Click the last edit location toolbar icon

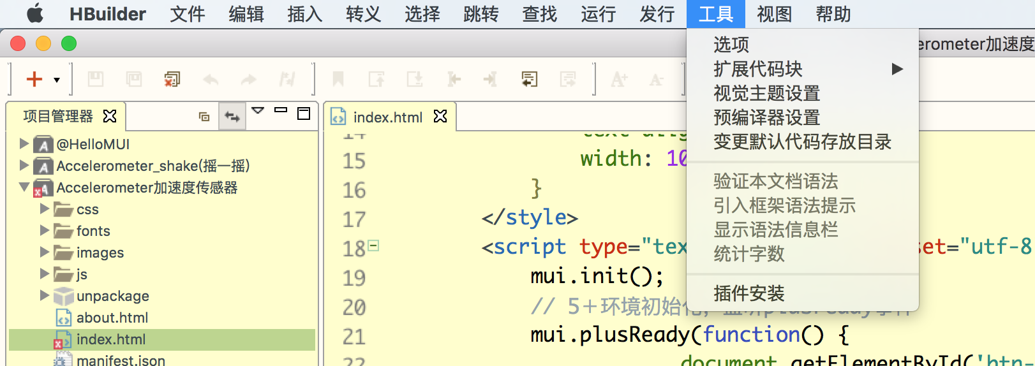(x=529, y=79)
